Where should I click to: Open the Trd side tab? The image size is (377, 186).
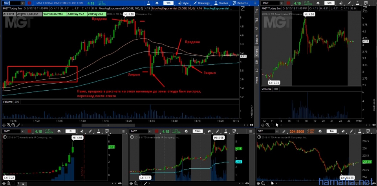[x=256, y=11]
